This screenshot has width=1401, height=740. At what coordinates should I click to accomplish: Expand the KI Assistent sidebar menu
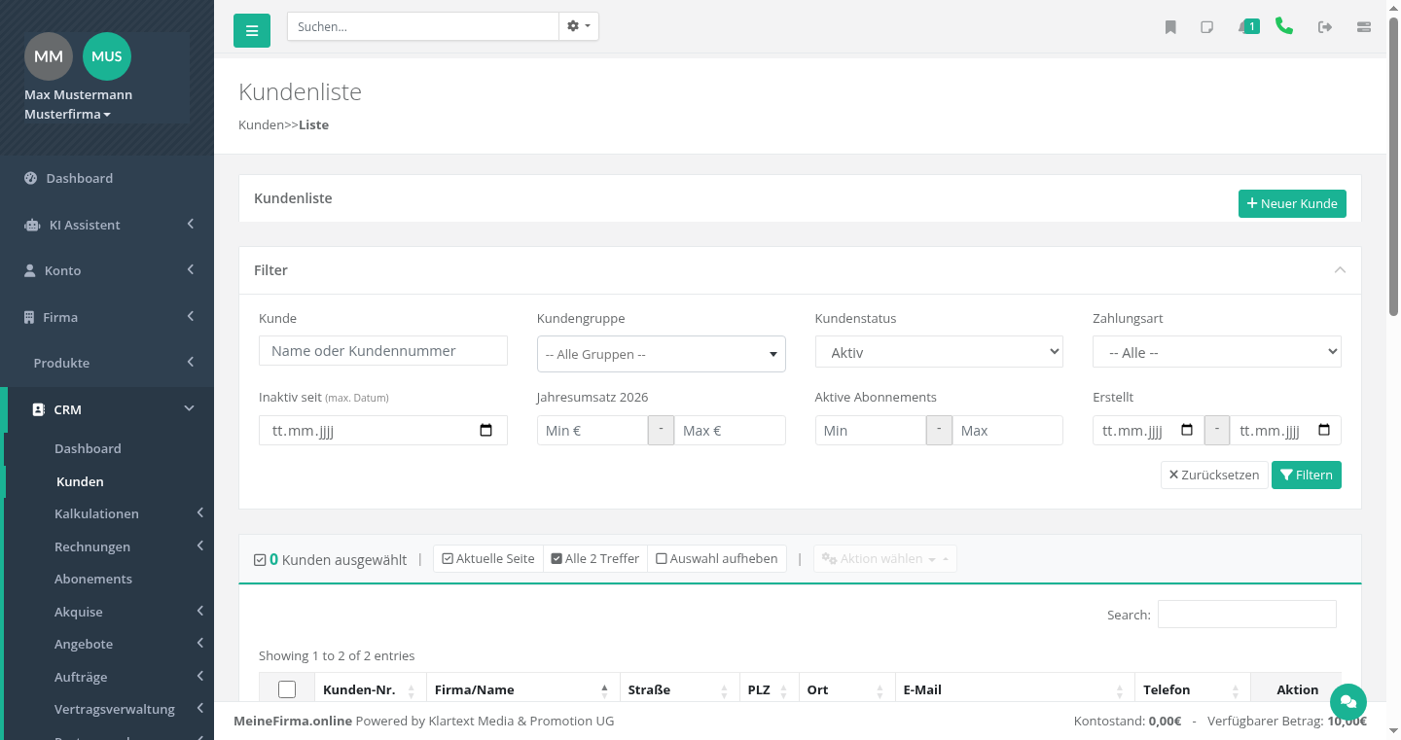point(107,225)
